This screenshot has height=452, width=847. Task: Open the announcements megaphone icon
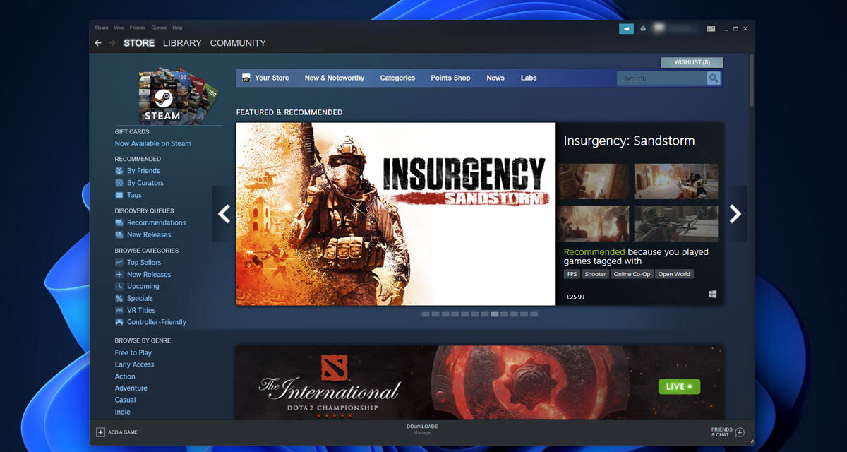coord(626,29)
